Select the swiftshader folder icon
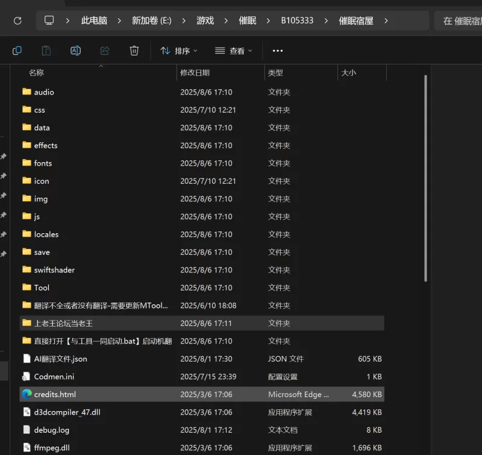The height and width of the screenshot is (455, 482). (27, 269)
